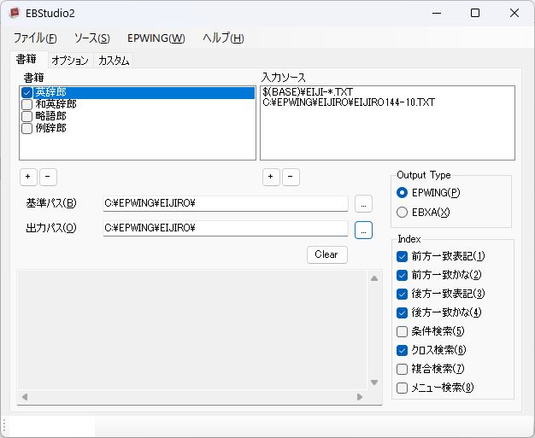Open the ソース(S) menu

(92, 38)
